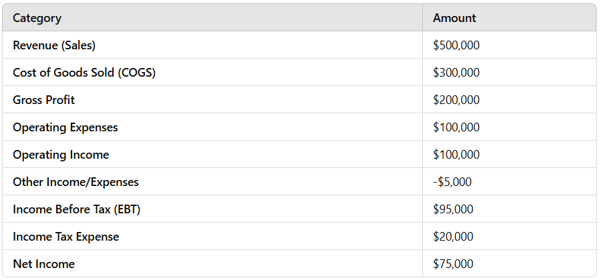Click the Category column header
Image resolution: width=604 pixels, height=280 pixels.
(x=37, y=18)
